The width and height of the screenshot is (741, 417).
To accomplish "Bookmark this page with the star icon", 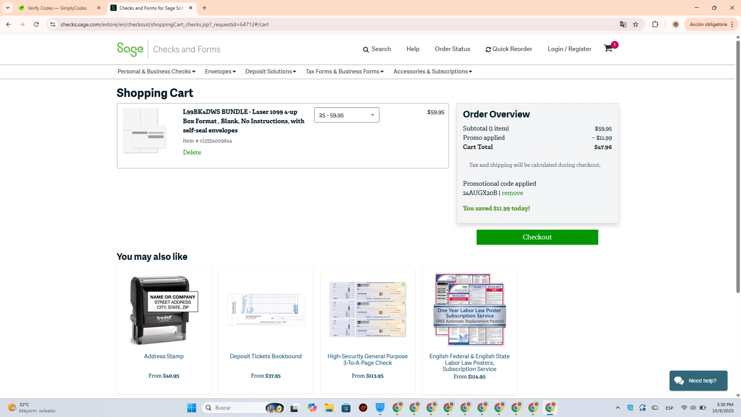I will click(636, 24).
